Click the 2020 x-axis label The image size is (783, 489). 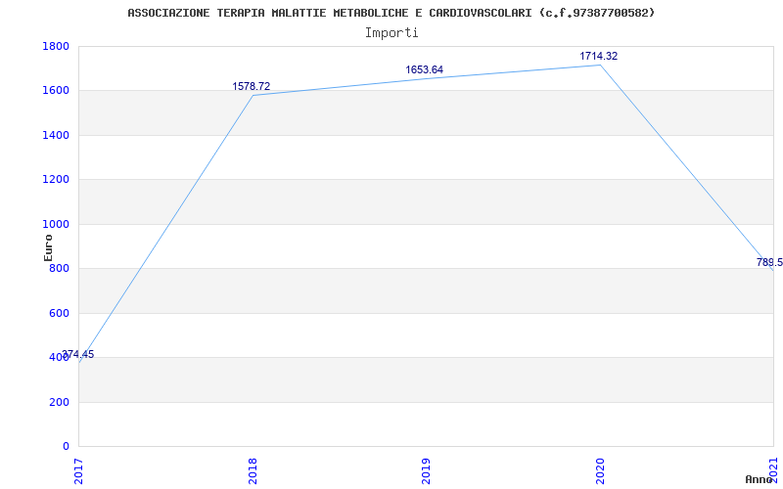(600, 471)
